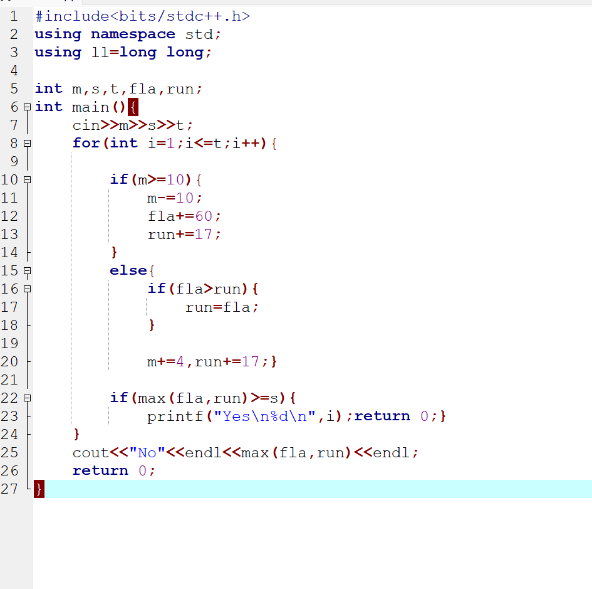Screen dimensions: 592x589
Task: Click the 'cout' statement on line 25
Action: tap(246, 452)
